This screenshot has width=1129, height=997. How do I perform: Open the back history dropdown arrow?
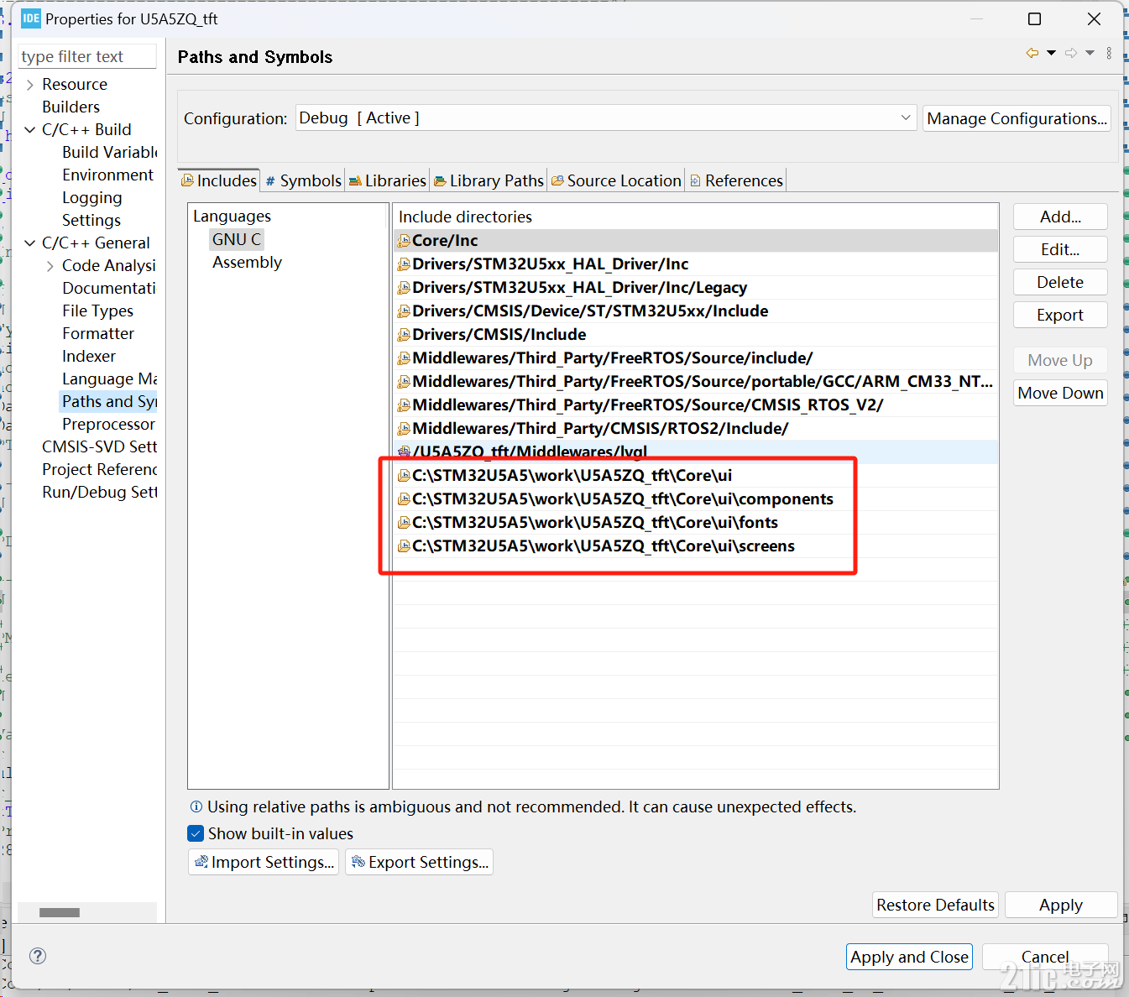1051,53
